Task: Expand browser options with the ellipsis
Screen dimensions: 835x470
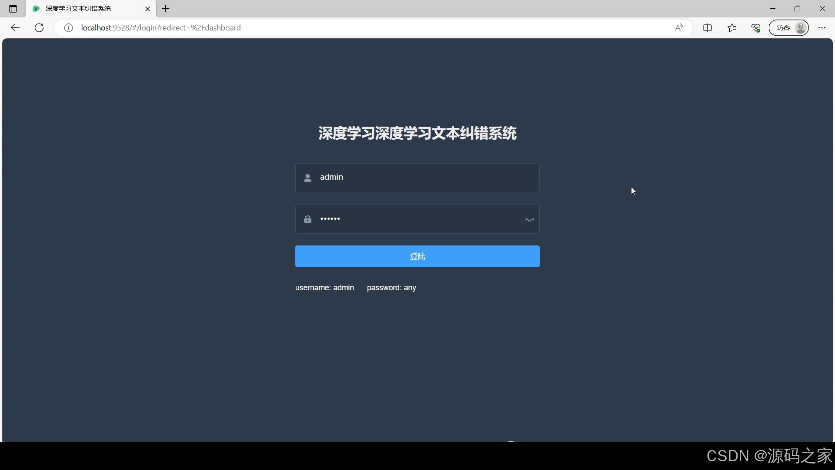Action: point(822,27)
